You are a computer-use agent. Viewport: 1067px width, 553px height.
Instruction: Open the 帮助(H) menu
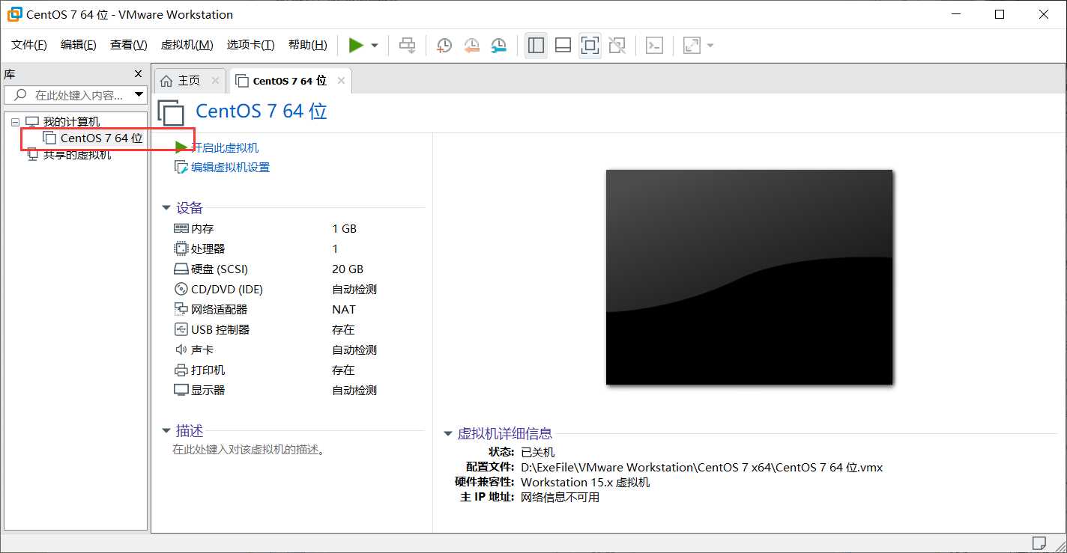click(x=308, y=45)
